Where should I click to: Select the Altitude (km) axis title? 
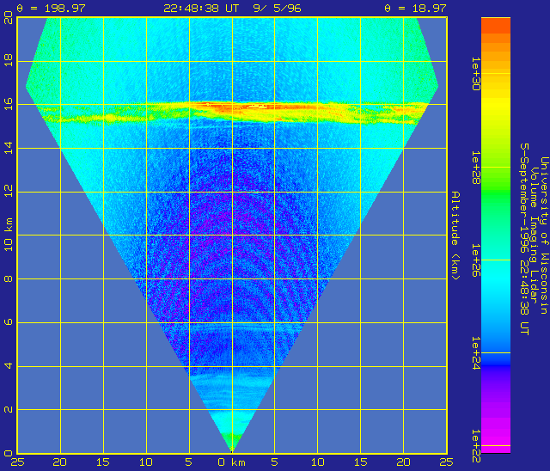pyautogui.click(x=455, y=235)
